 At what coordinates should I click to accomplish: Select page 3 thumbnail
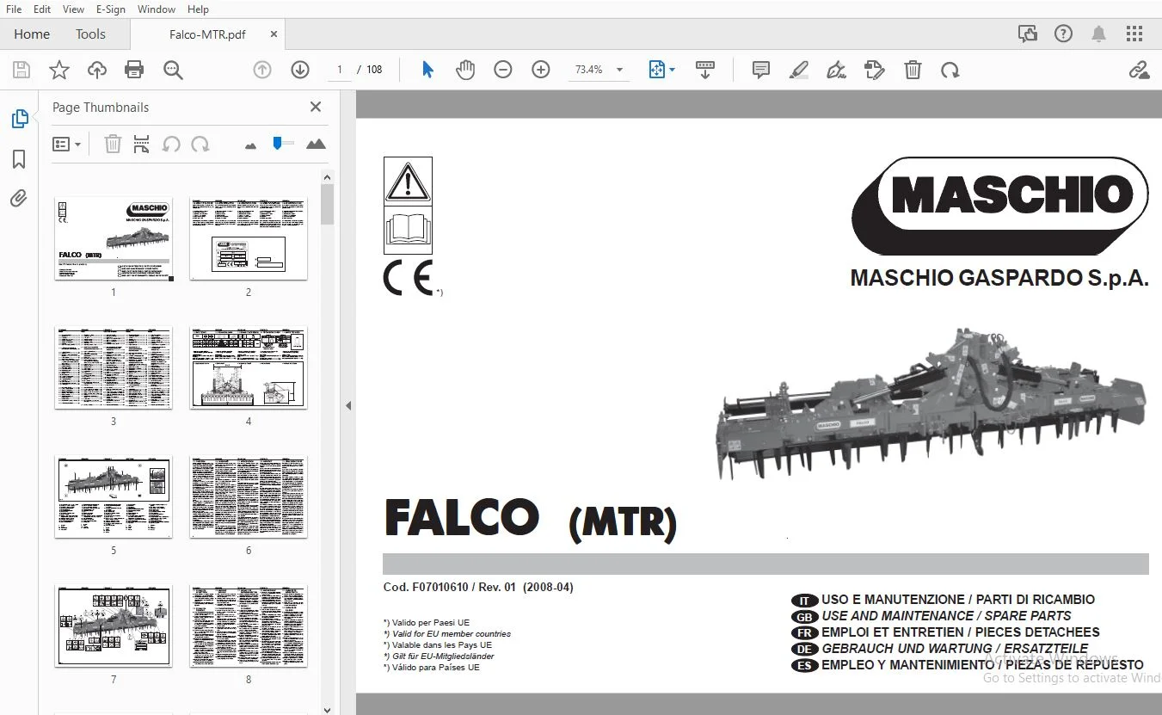coord(114,368)
